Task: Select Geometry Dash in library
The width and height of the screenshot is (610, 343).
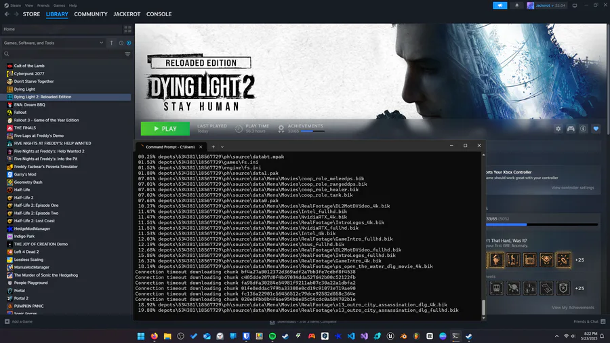Action: point(28,182)
